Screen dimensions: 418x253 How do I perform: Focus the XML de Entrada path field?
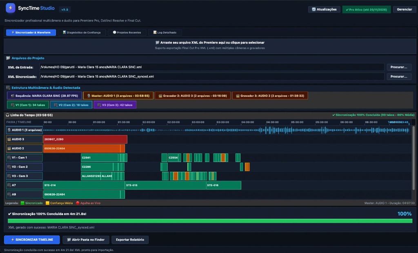point(212,67)
